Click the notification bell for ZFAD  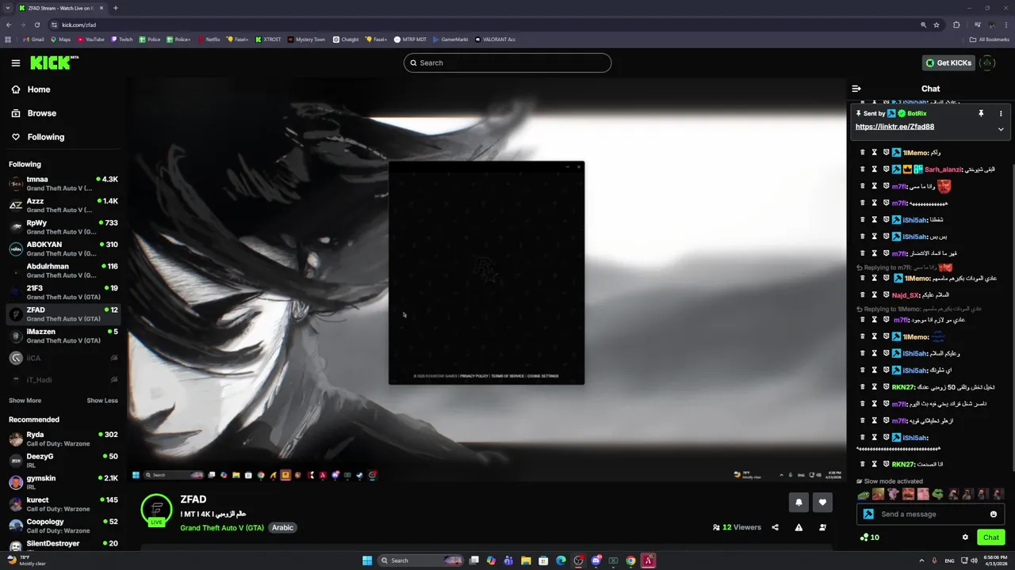coord(799,502)
